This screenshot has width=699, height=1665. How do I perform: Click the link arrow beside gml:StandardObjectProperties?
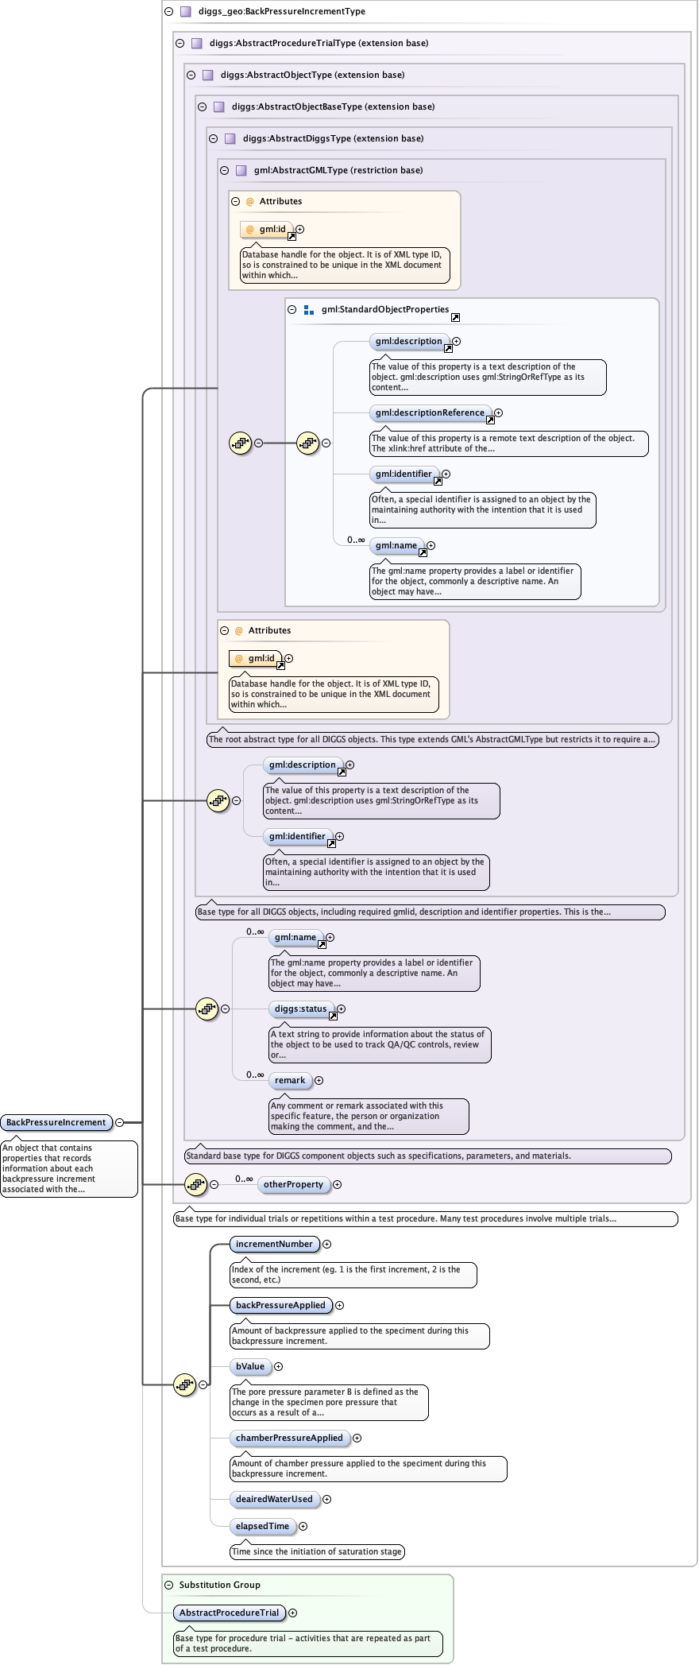coord(455,317)
